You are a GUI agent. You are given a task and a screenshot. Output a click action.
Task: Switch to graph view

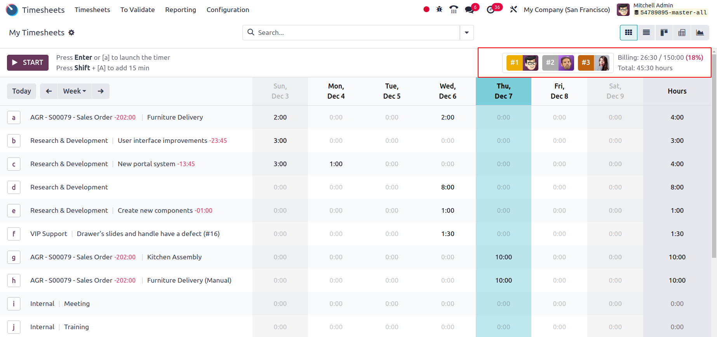pos(700,33)
